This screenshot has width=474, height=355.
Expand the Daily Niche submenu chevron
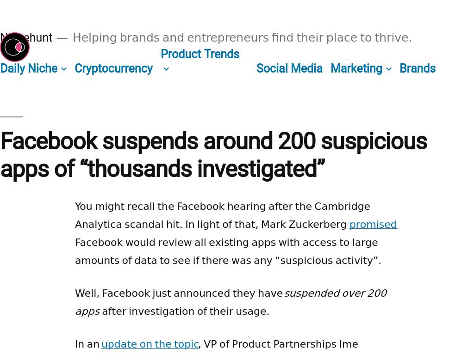pyautogui.click(x=64, y=69)
